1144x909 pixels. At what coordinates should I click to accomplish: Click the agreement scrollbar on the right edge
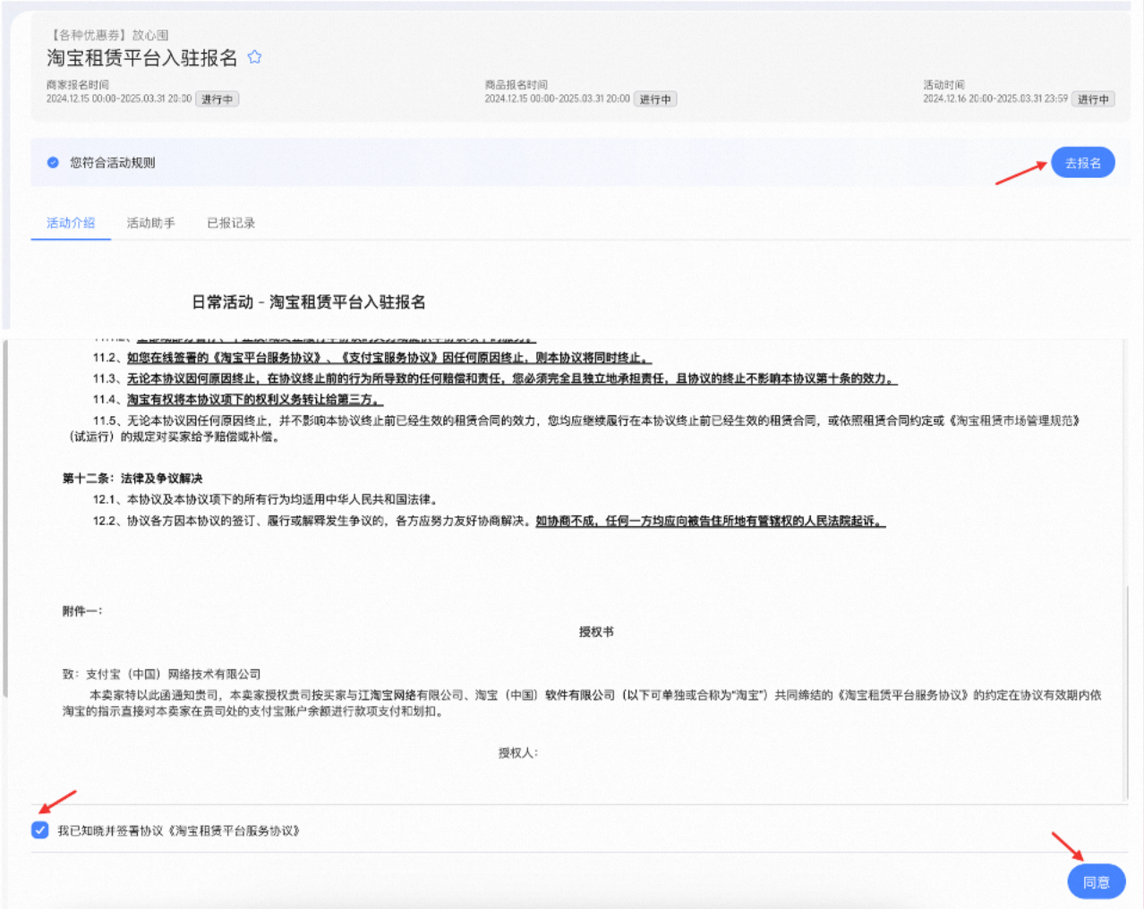point(1127,692)
